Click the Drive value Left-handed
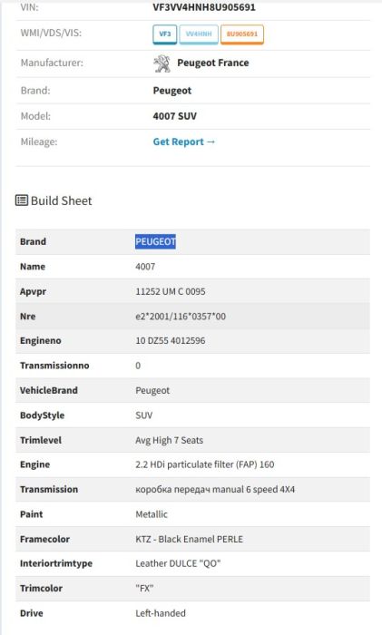The height and width of the screenshot is (635, 382). click(161, 613)
